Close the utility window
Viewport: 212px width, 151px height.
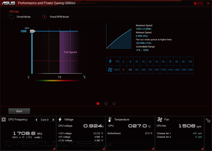(208, 3)
